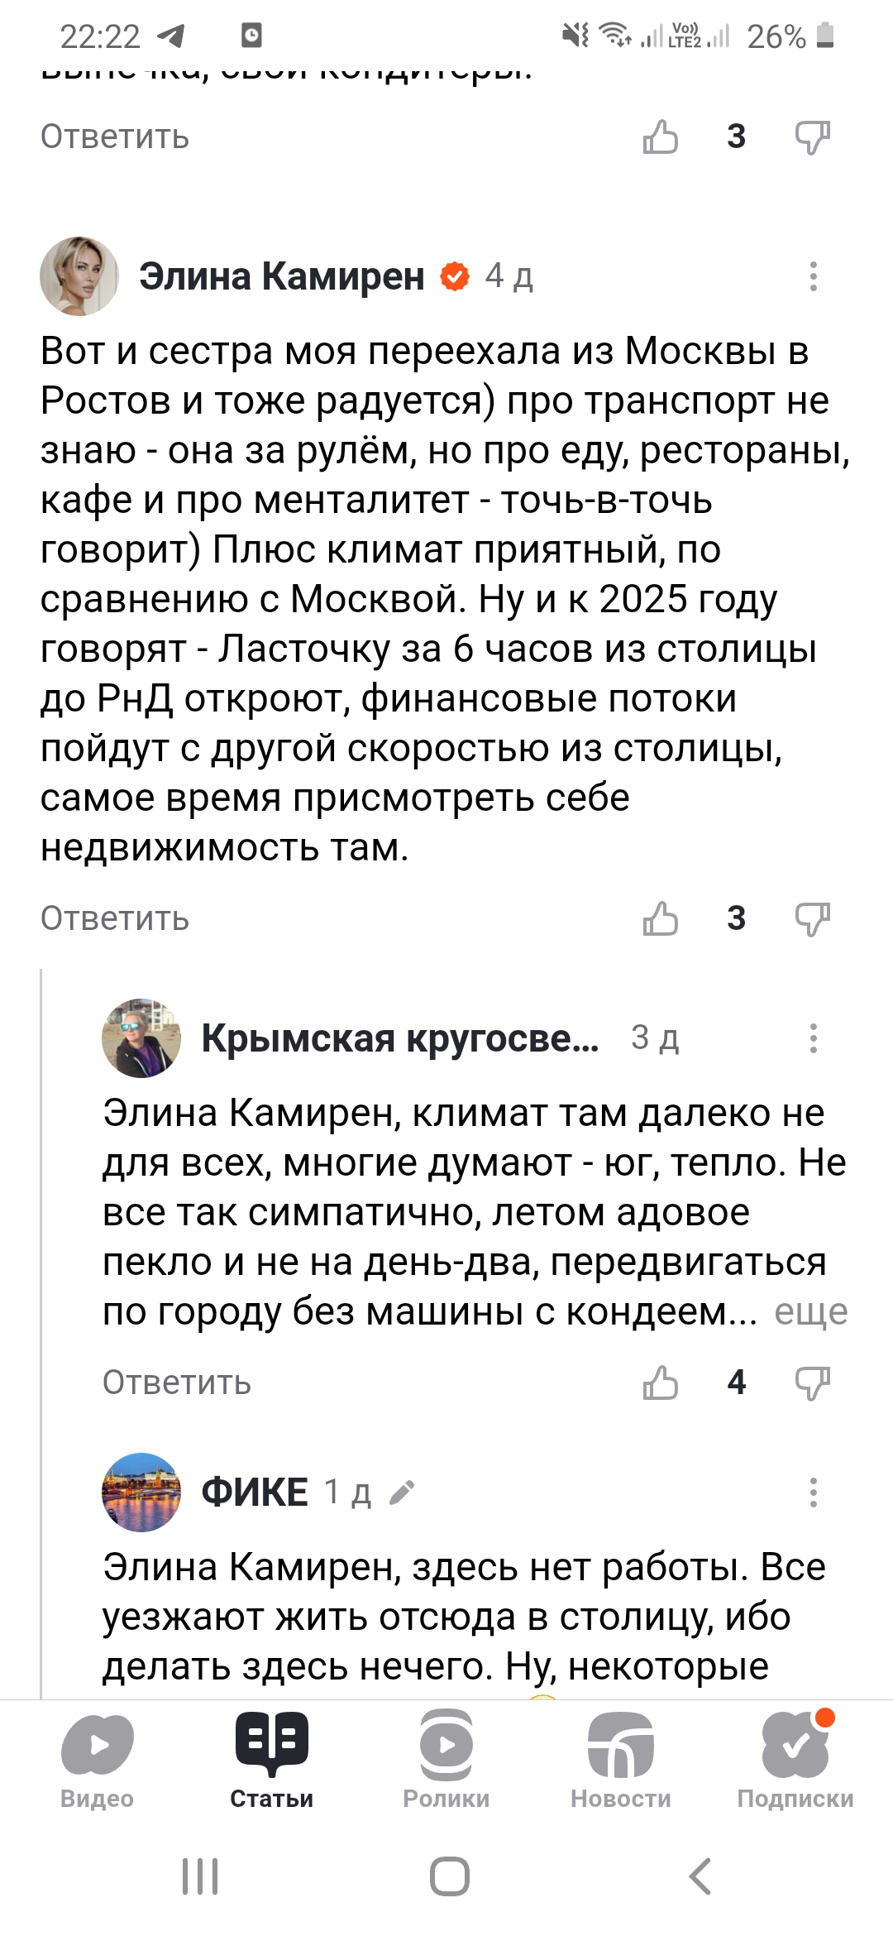Viewport: 893px width, 1936px height.
Task: Tap the Android home button
Action: click(x=449, y=1876)
